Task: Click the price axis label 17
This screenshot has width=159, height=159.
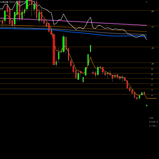Action: click(x=152, y=27)
